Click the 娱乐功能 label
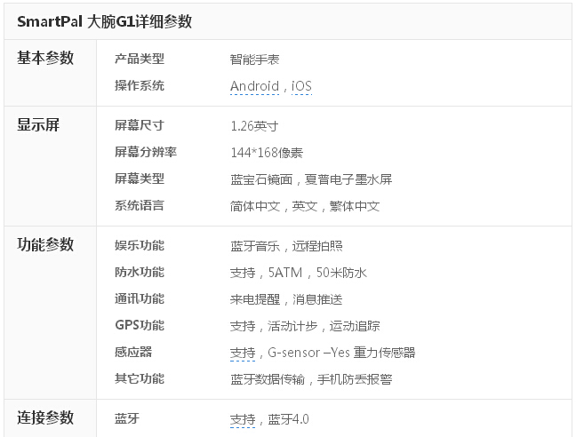The width and height of the screenshot is (576, 437). tap(140, 245)
